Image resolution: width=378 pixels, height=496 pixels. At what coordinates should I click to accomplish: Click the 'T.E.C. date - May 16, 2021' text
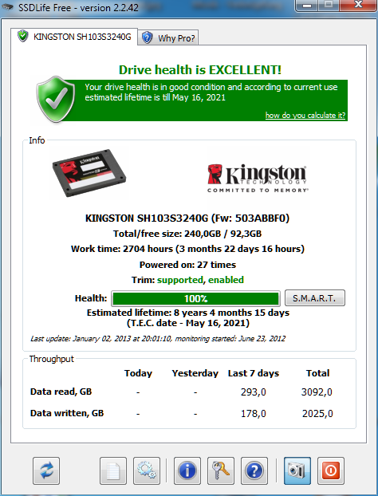point(188,323)
